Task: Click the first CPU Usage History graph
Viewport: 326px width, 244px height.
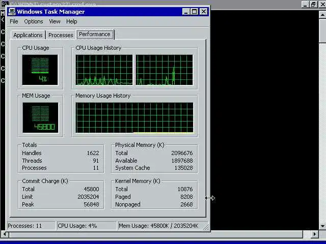Action: [x=104, y=70]
